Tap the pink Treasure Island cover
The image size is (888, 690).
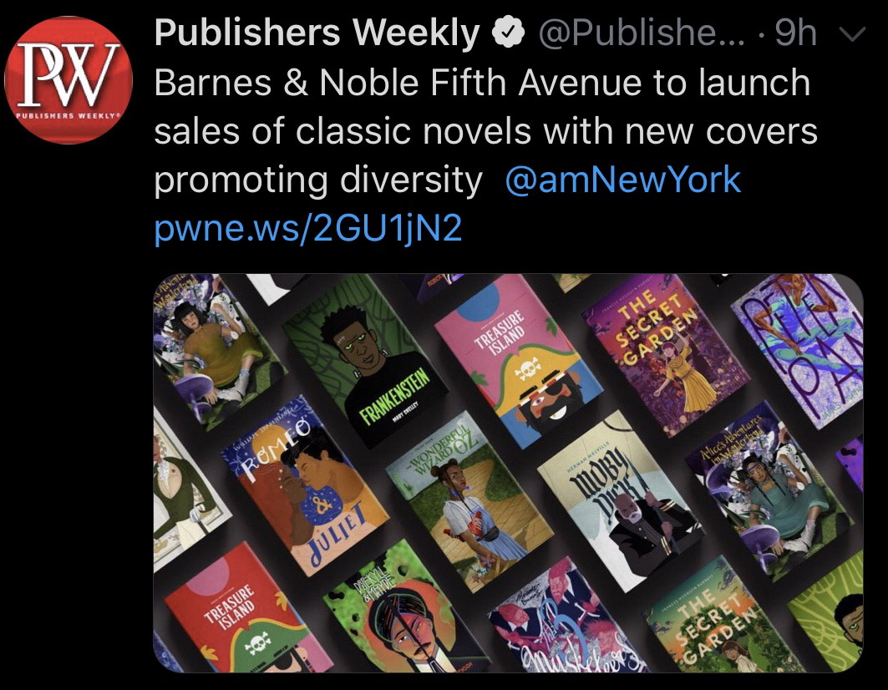pyautogui.click(x=518, y=363)
